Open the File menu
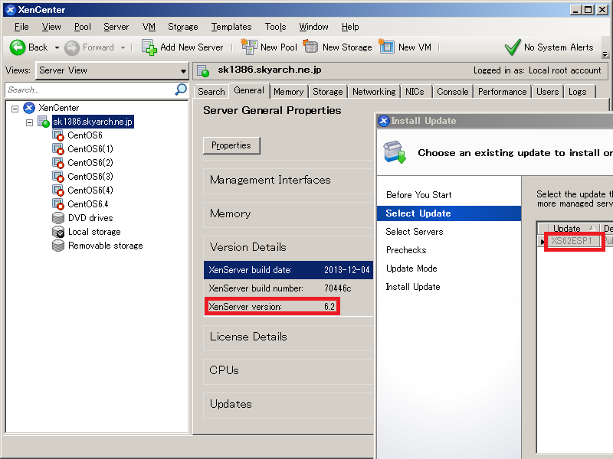613x459 pixels. point(21,27)
